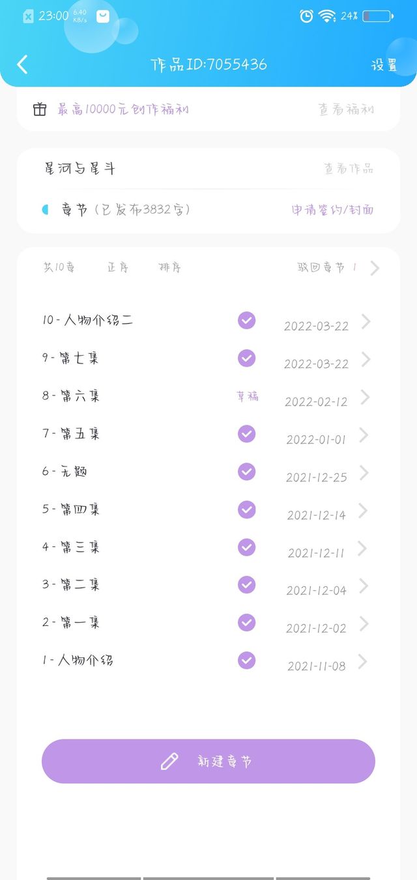Toggle the checkmark for 10-人物介绍二

tap(246, 320)
